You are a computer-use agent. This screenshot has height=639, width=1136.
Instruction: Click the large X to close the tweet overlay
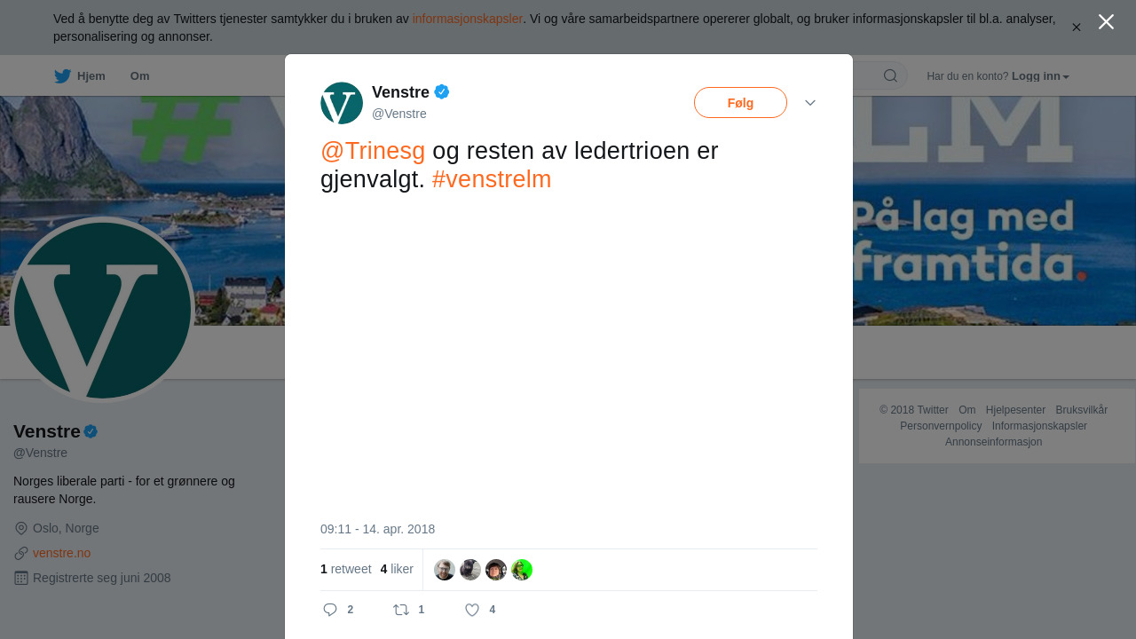pos(1106,21)
